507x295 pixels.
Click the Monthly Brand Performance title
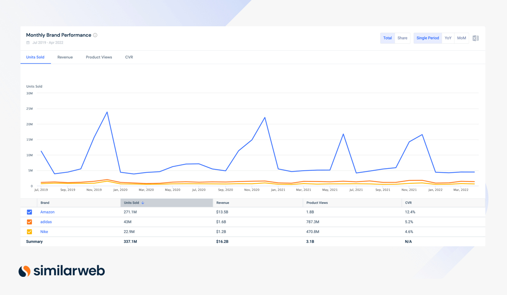point(59,35)
